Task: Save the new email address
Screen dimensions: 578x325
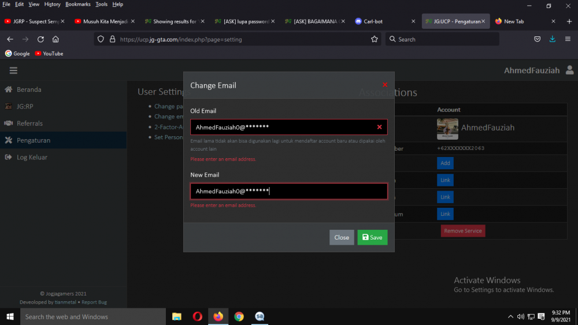Action: click(372, 237)
